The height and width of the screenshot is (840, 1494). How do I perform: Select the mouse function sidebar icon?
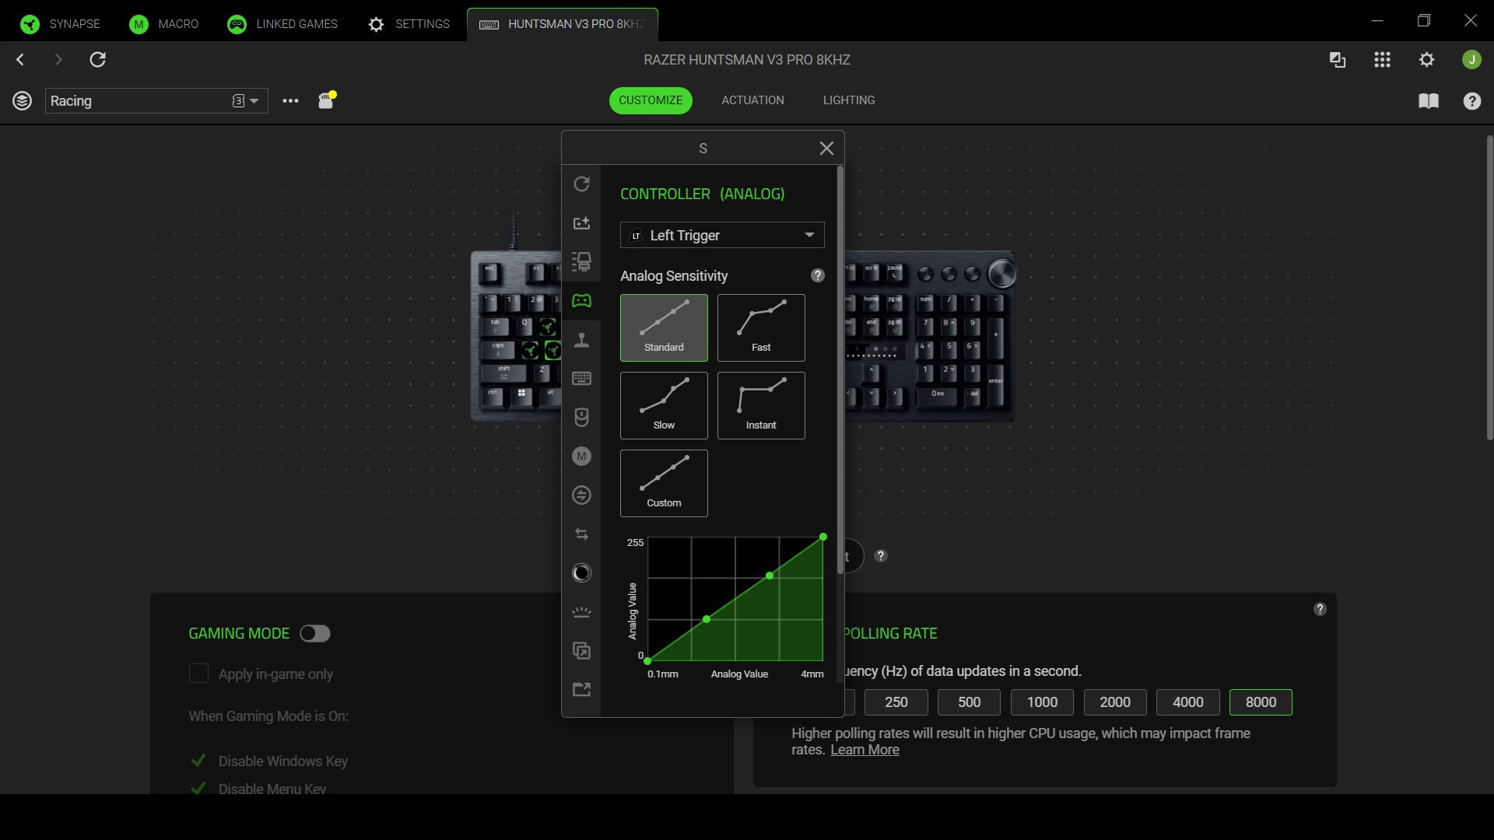click(582, 418)
